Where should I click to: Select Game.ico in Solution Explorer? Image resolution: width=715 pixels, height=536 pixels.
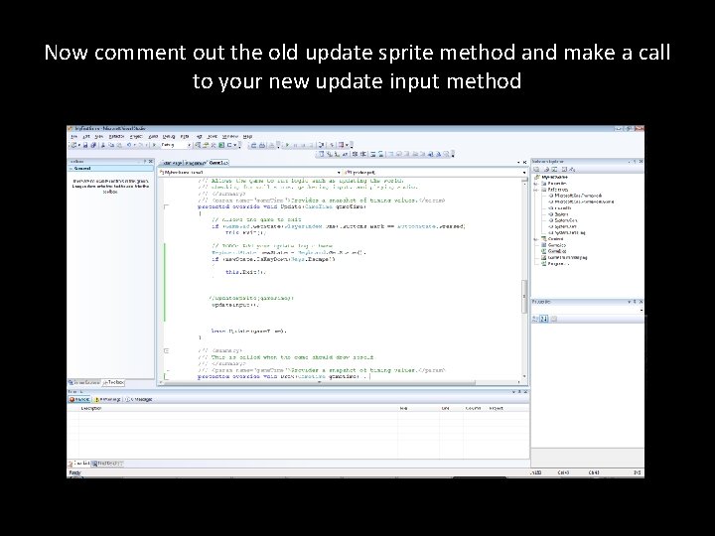[x=553, y=245]
